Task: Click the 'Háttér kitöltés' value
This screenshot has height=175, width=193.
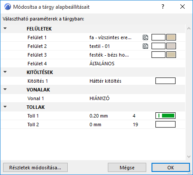Action: [x=105, y=81]
